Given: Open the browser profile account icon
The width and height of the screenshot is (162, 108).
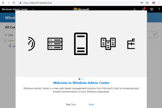Looking at the screenshot, I should (x=154, y=3).
